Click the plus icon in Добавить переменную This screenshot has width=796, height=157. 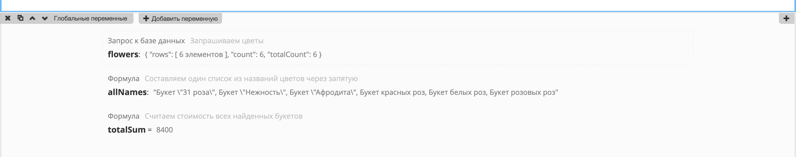[x=146, y=19]
